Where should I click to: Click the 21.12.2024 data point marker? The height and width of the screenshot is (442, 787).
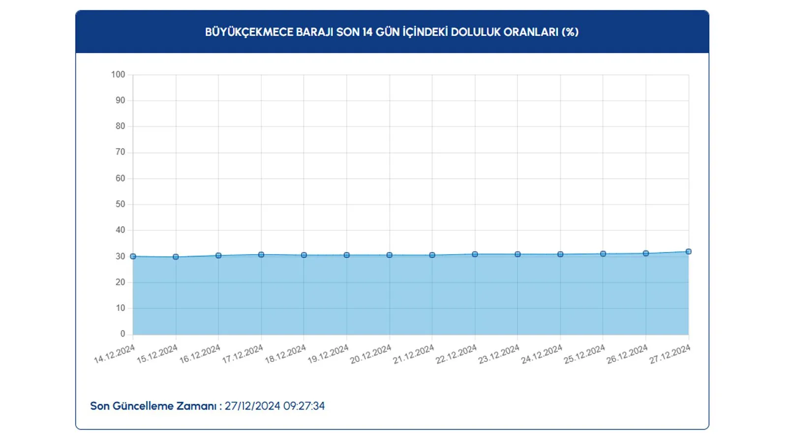(x=432, y=255)
